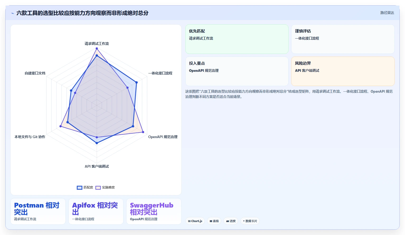Click the description paragraph starting 这张图把
405x235 pixels.
coord(289,94)
